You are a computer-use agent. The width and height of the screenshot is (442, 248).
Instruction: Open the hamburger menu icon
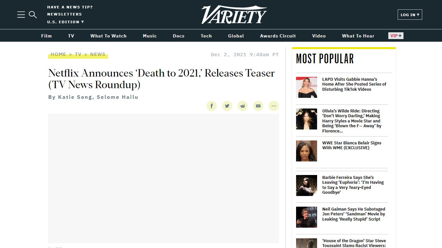21,15
